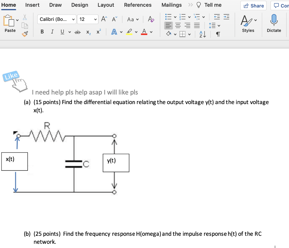This screenshot has height=248, width=289.
Task: Click the Share button
Action: 253,6
